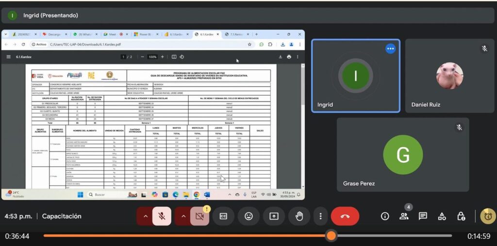Leave the call with red hang-up button
The width and height of the screenshot is (497, 246).
345,216
